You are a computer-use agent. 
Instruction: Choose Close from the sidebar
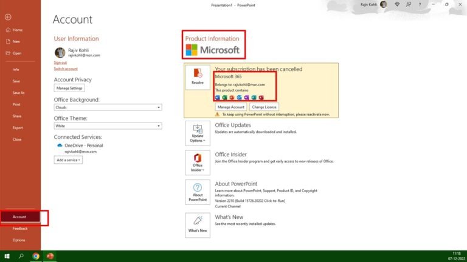pos(17,139)
